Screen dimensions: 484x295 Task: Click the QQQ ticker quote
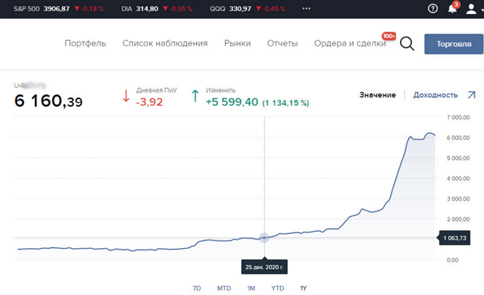click(x=247, y=9)
